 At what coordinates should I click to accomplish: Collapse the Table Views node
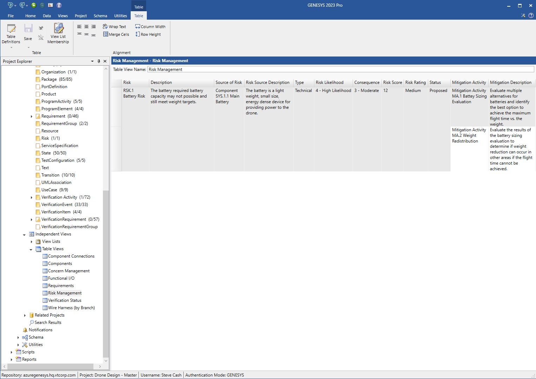click(x=31, y=249)
